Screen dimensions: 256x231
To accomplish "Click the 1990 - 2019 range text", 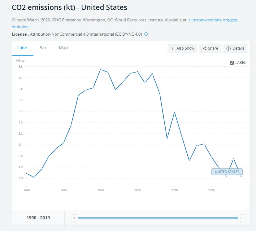I will (x=38, y=218).
